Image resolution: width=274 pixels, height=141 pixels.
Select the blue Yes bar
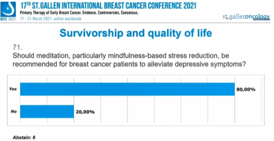pos(127,89)
